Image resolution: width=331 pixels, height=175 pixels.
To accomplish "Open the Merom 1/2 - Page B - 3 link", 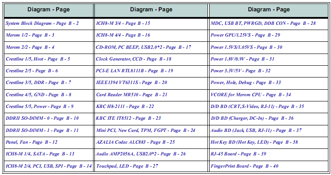I will [x=30, y=35].
